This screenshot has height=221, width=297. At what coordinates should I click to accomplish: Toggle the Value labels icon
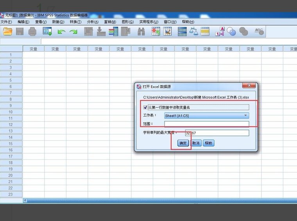pyautogui.click(x=220, y=31)
